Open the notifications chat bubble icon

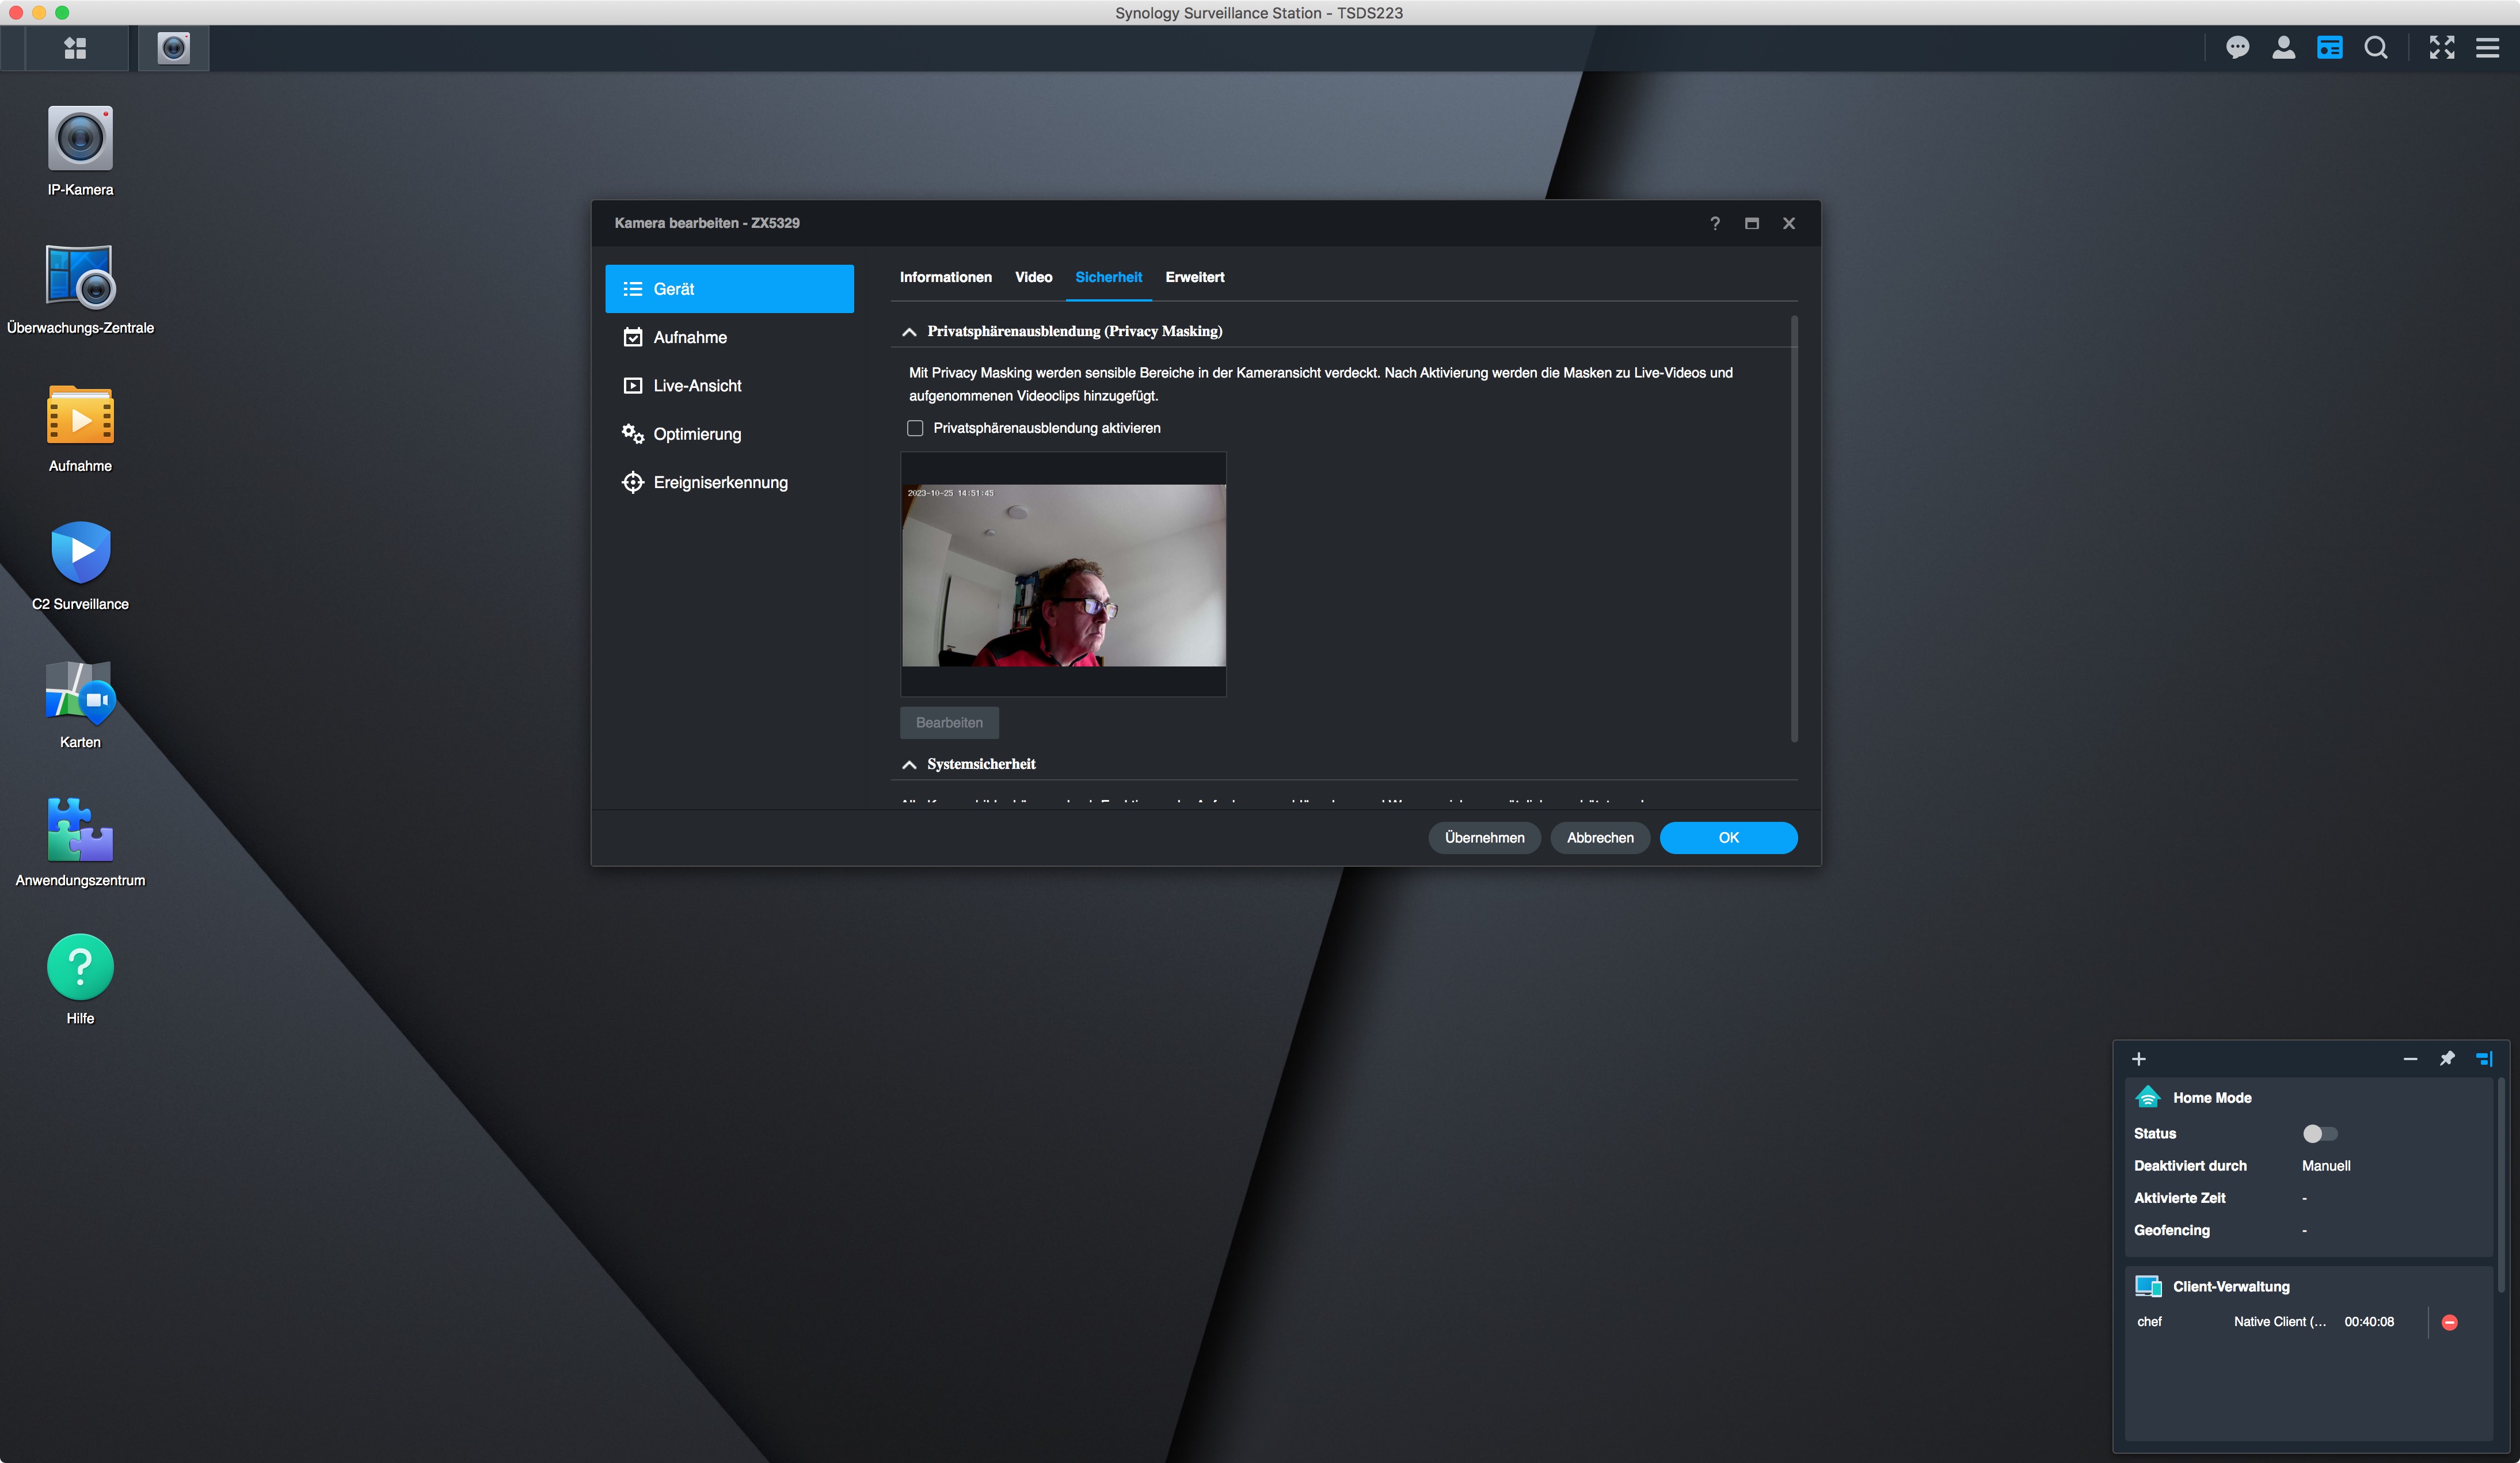click(x=2237, y=48)
